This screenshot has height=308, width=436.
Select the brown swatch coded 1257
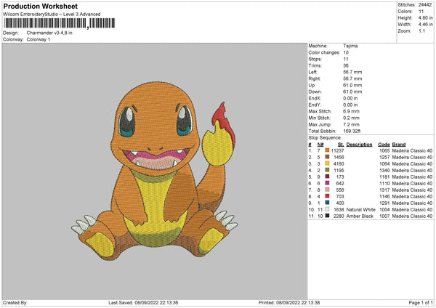326,157
